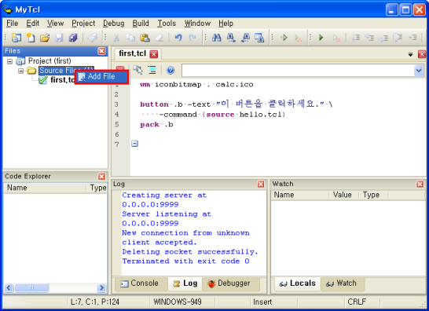Collapse the Source Files folder node
The width and height of the screenshot is (429, 311).
[x=20, y=71]
